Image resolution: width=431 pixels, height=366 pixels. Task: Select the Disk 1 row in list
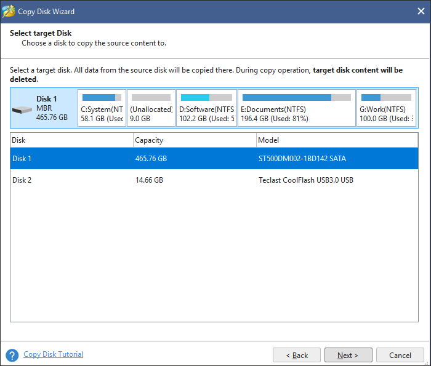pos(214,159)
